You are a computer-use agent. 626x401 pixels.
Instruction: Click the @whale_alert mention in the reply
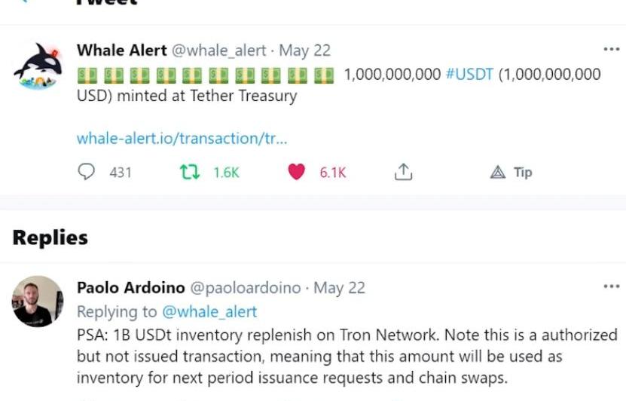(209, 311)
